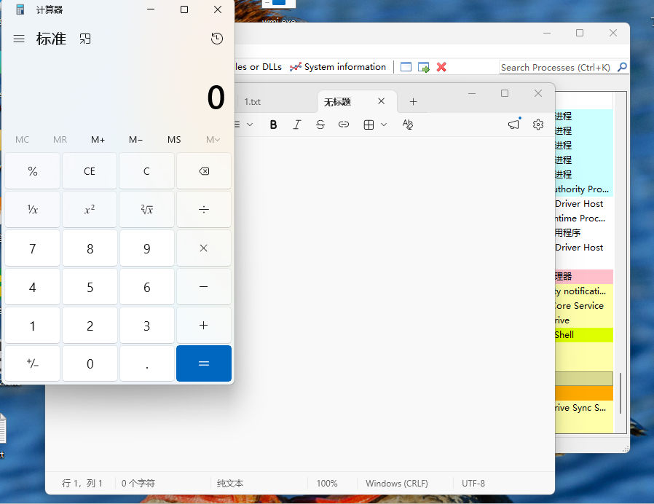Select the Shell process row

584,334
